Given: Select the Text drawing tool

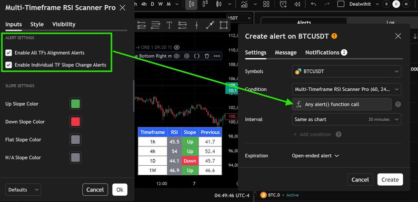Looking at the screenshot, I should 169,25.
